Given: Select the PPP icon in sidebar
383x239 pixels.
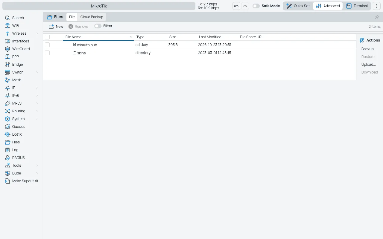Looking at the screenshot, I should pos(7,57).
